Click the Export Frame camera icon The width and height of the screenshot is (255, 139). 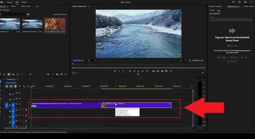162,71
